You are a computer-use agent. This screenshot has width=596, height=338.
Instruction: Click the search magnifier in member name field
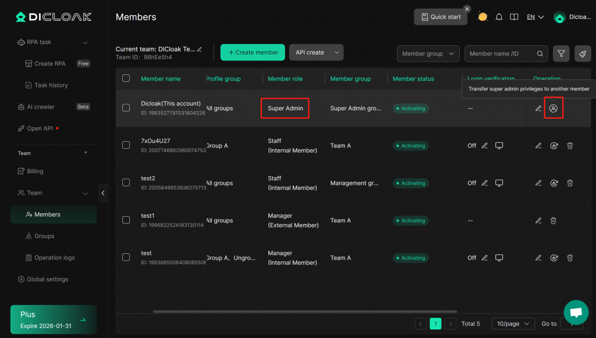tap(540, 53)
